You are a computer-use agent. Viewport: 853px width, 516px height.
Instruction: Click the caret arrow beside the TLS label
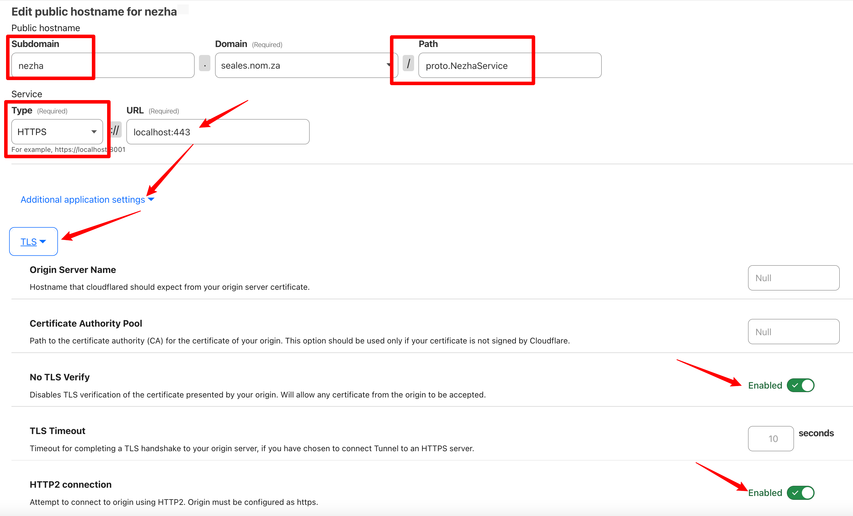(43, 241)
